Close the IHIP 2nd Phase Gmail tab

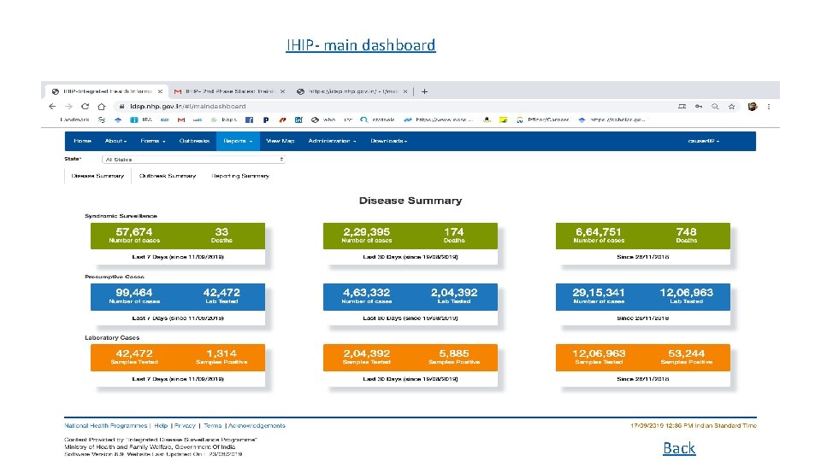pos(283,91)
